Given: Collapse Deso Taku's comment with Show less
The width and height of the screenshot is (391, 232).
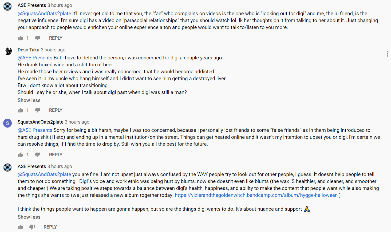Looking at the screenshot, I should [29, 100].
